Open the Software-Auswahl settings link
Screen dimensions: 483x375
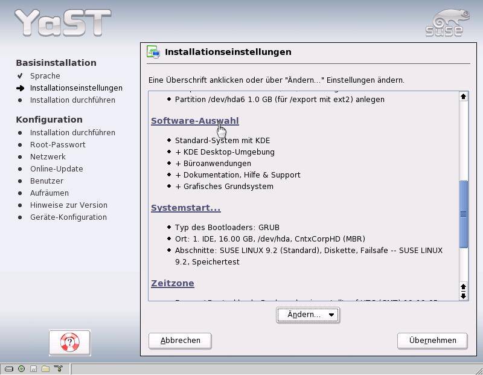tap(194, 121)
